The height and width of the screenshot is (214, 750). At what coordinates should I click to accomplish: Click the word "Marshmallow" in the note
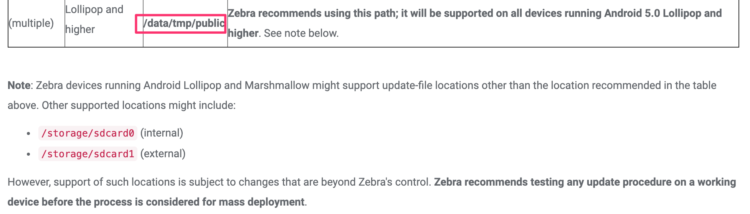click(x=277, y=85)
